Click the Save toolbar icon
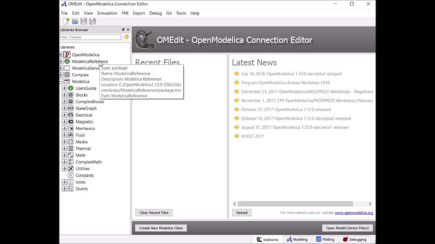Image resolution: width=435 pixels, height=244 pixels. tap(84, 21)
